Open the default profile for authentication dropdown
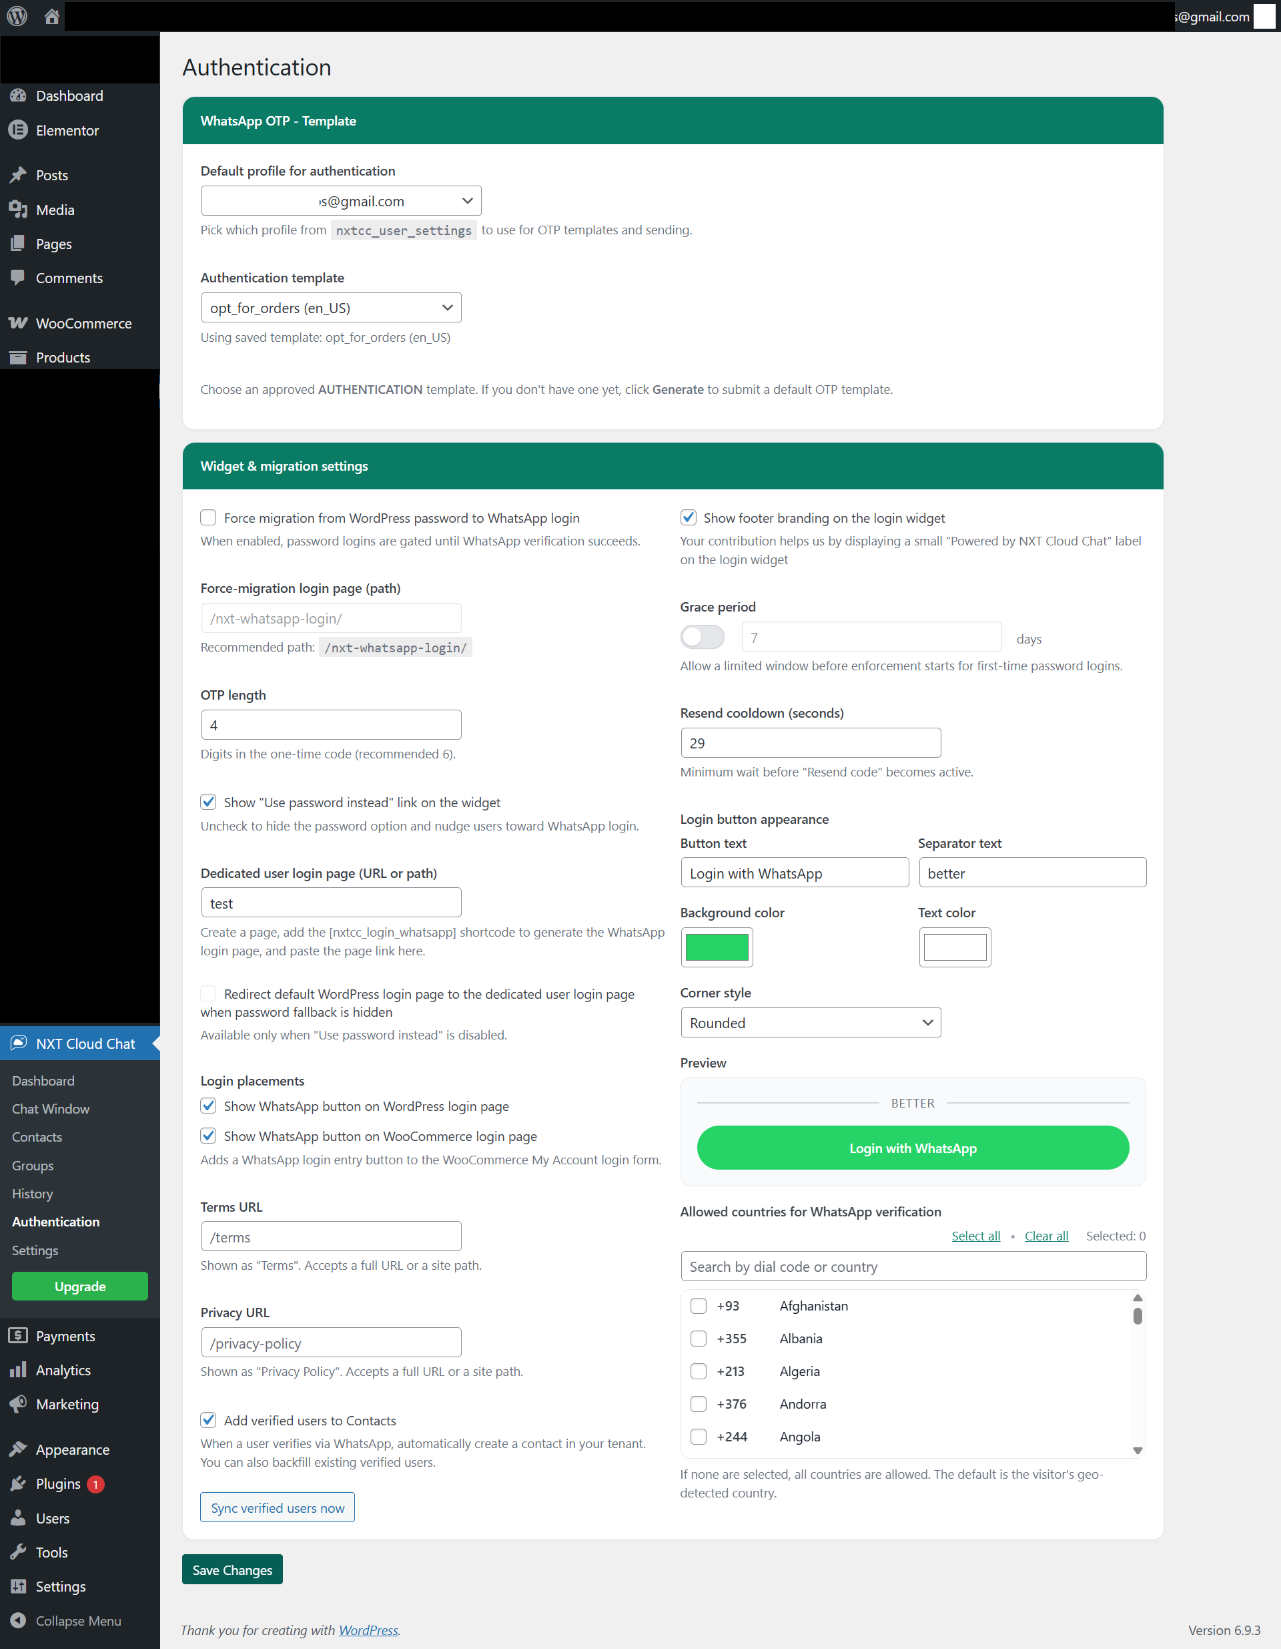Screen dimensions: 1281x1649 tap(340, 200)
